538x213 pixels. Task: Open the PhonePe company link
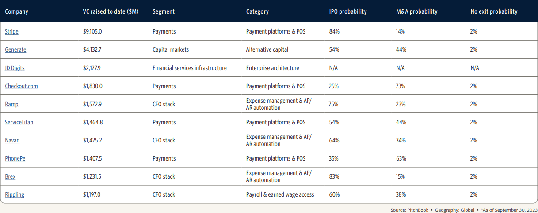click(15, 158)
